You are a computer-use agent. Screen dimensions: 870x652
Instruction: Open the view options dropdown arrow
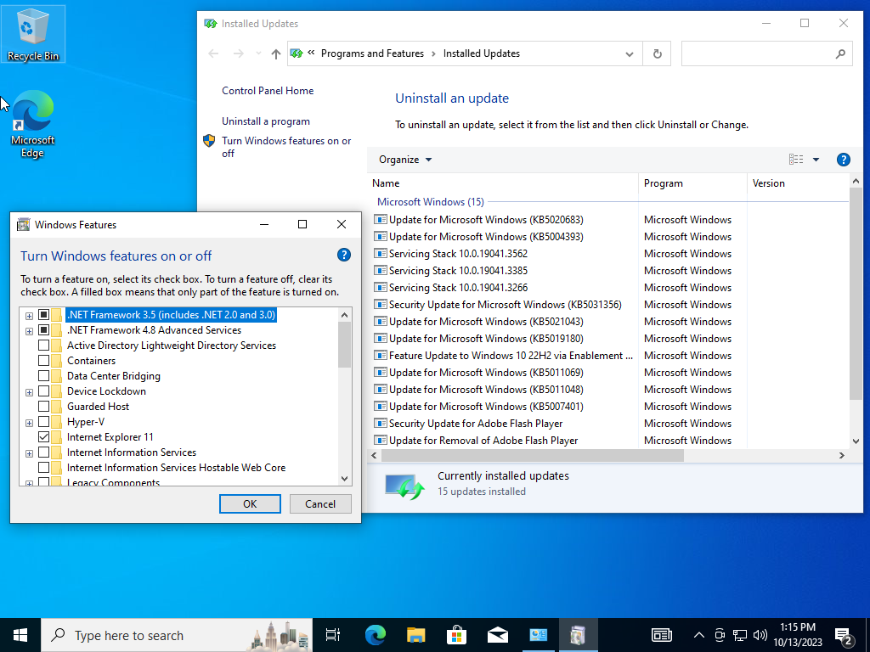[x=816, y=160]
